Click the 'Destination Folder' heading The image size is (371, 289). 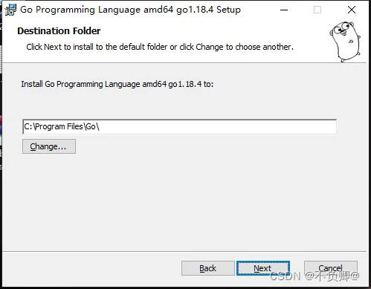point(59,31)
